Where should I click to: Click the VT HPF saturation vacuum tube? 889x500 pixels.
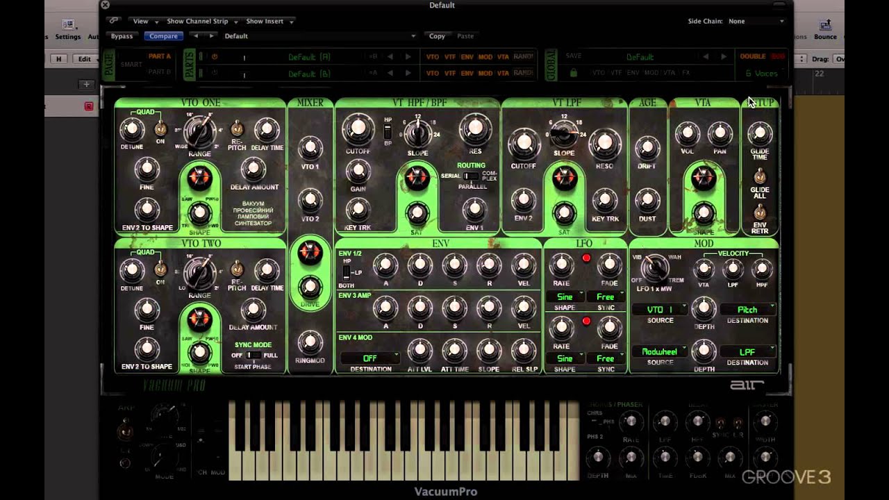click(x=417, y=178)
